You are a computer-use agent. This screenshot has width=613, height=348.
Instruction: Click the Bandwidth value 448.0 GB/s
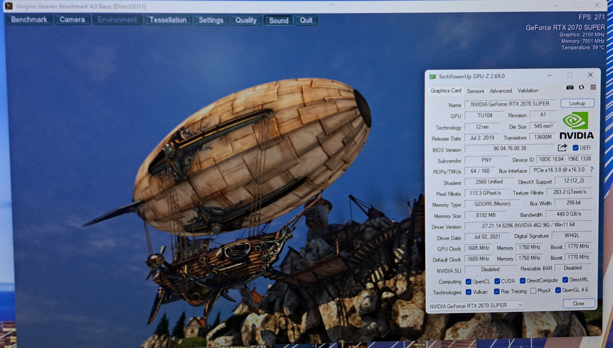click(569, 214)
